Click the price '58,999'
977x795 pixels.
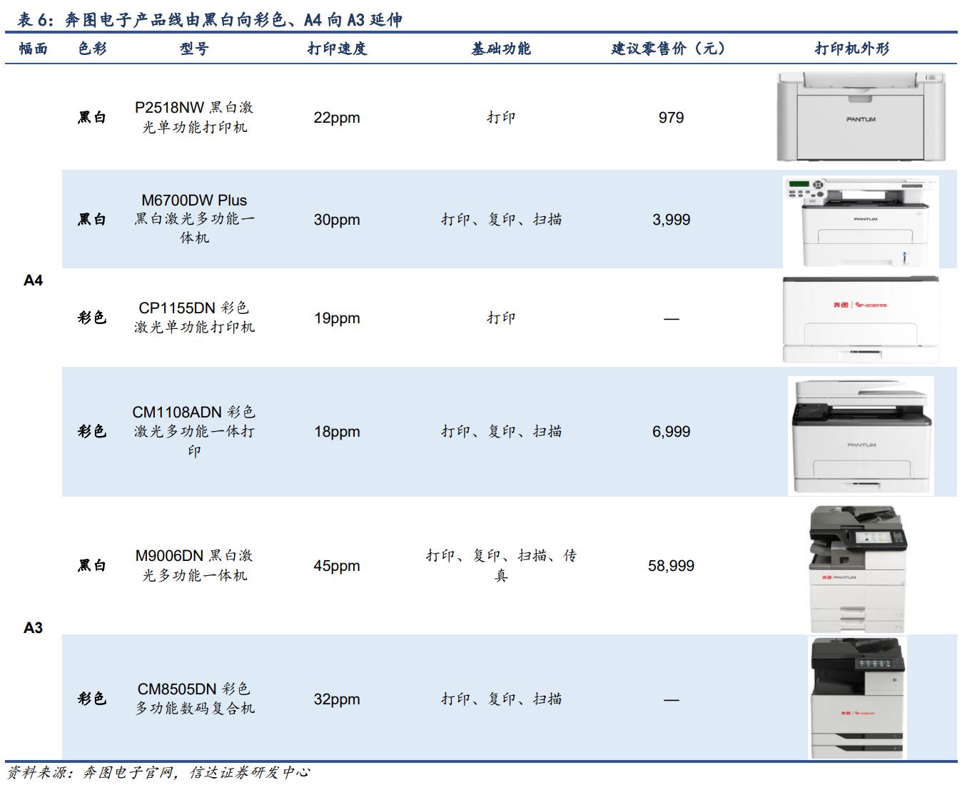pos(671,566)
